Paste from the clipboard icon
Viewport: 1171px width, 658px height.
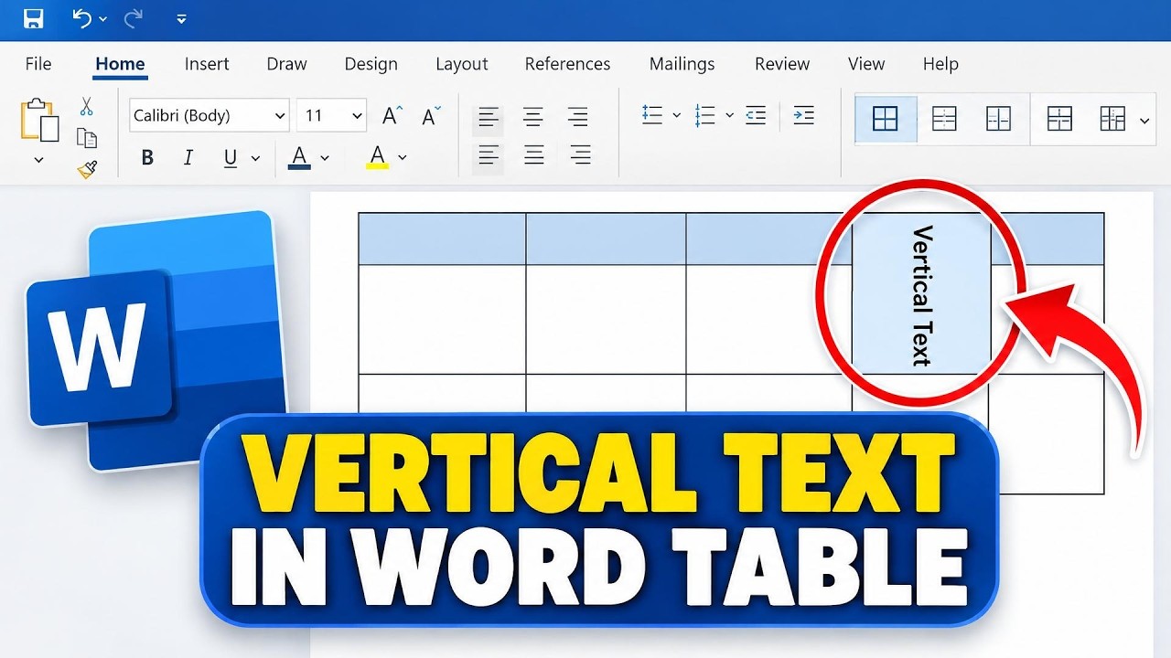38,120
